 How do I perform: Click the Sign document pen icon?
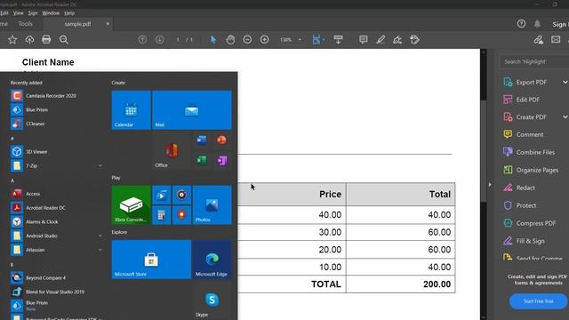click(x=397, y=39)
